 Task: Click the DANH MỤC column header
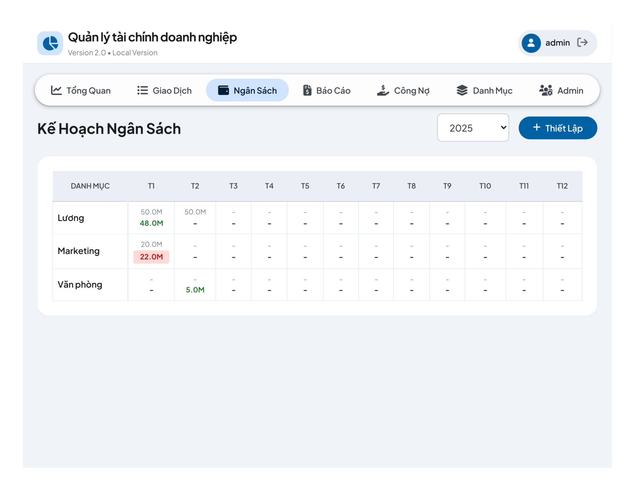pos(90,186)
